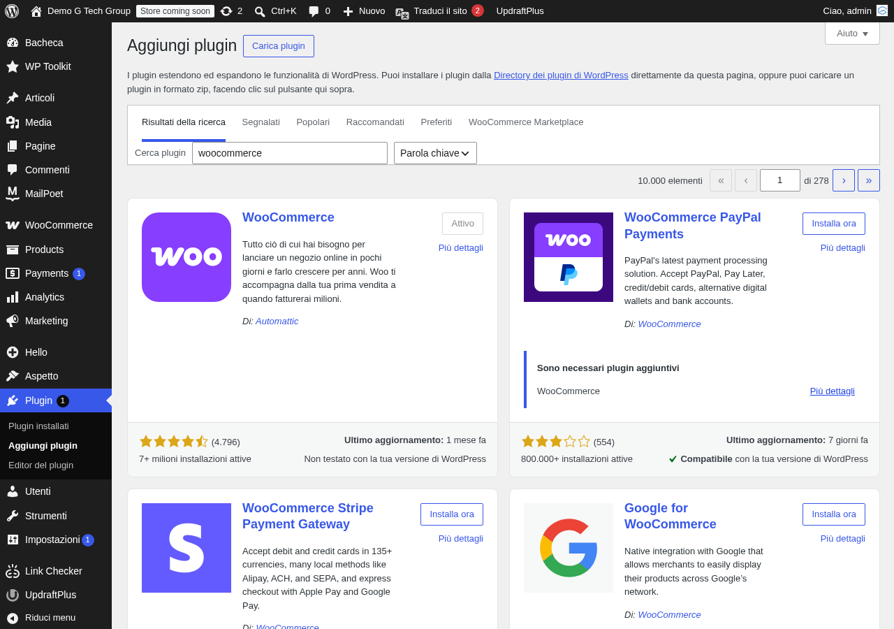Click the WooCommerce plugin title link
This screenshot has height=629, width=894.
coord(288,217)
